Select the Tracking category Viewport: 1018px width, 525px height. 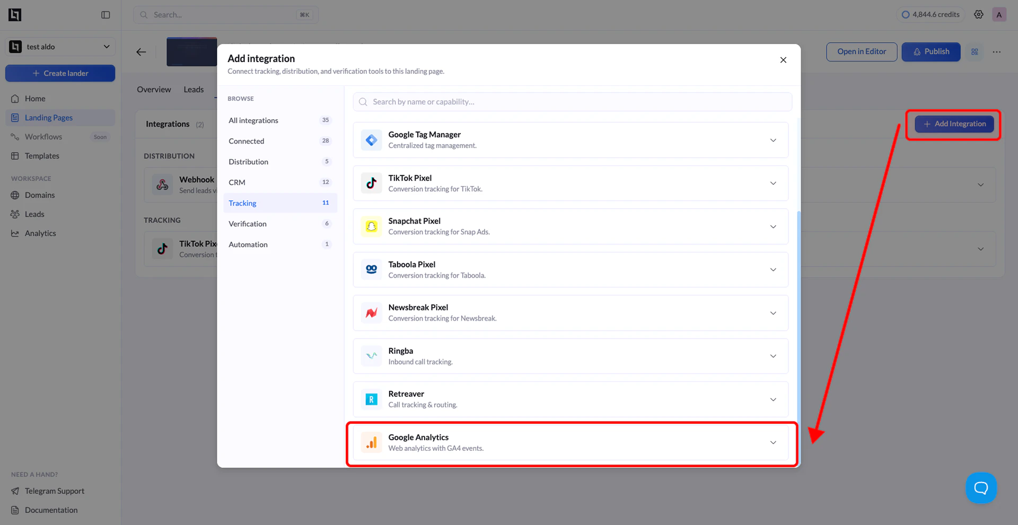coord(280,203)
